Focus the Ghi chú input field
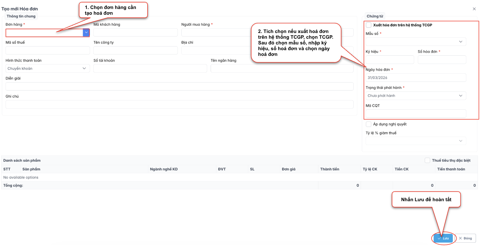The image size is (482, 247). coord(179,104)
